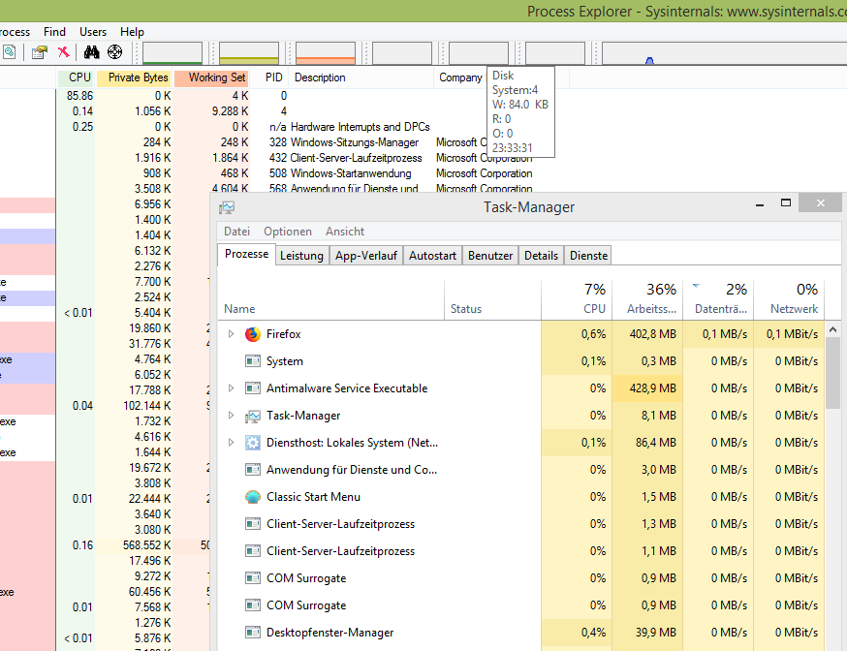Viewport: 847px width, 651px height.
Task: Click the Firefox icon in Task-Manager list
Action: click(x=252, y=334)
